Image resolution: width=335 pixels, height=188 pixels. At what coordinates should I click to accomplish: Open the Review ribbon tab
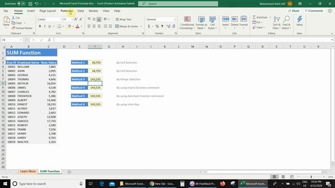coord(93,10)
